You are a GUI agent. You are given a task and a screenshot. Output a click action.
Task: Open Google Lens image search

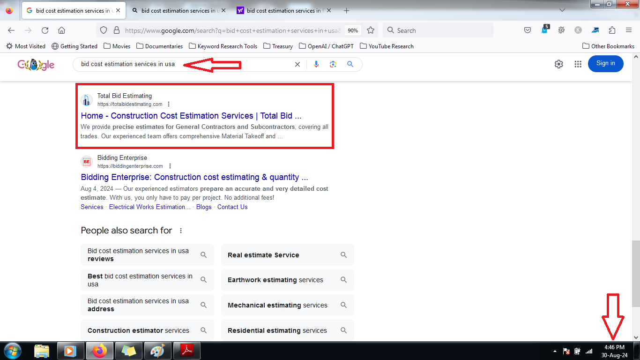333,64
